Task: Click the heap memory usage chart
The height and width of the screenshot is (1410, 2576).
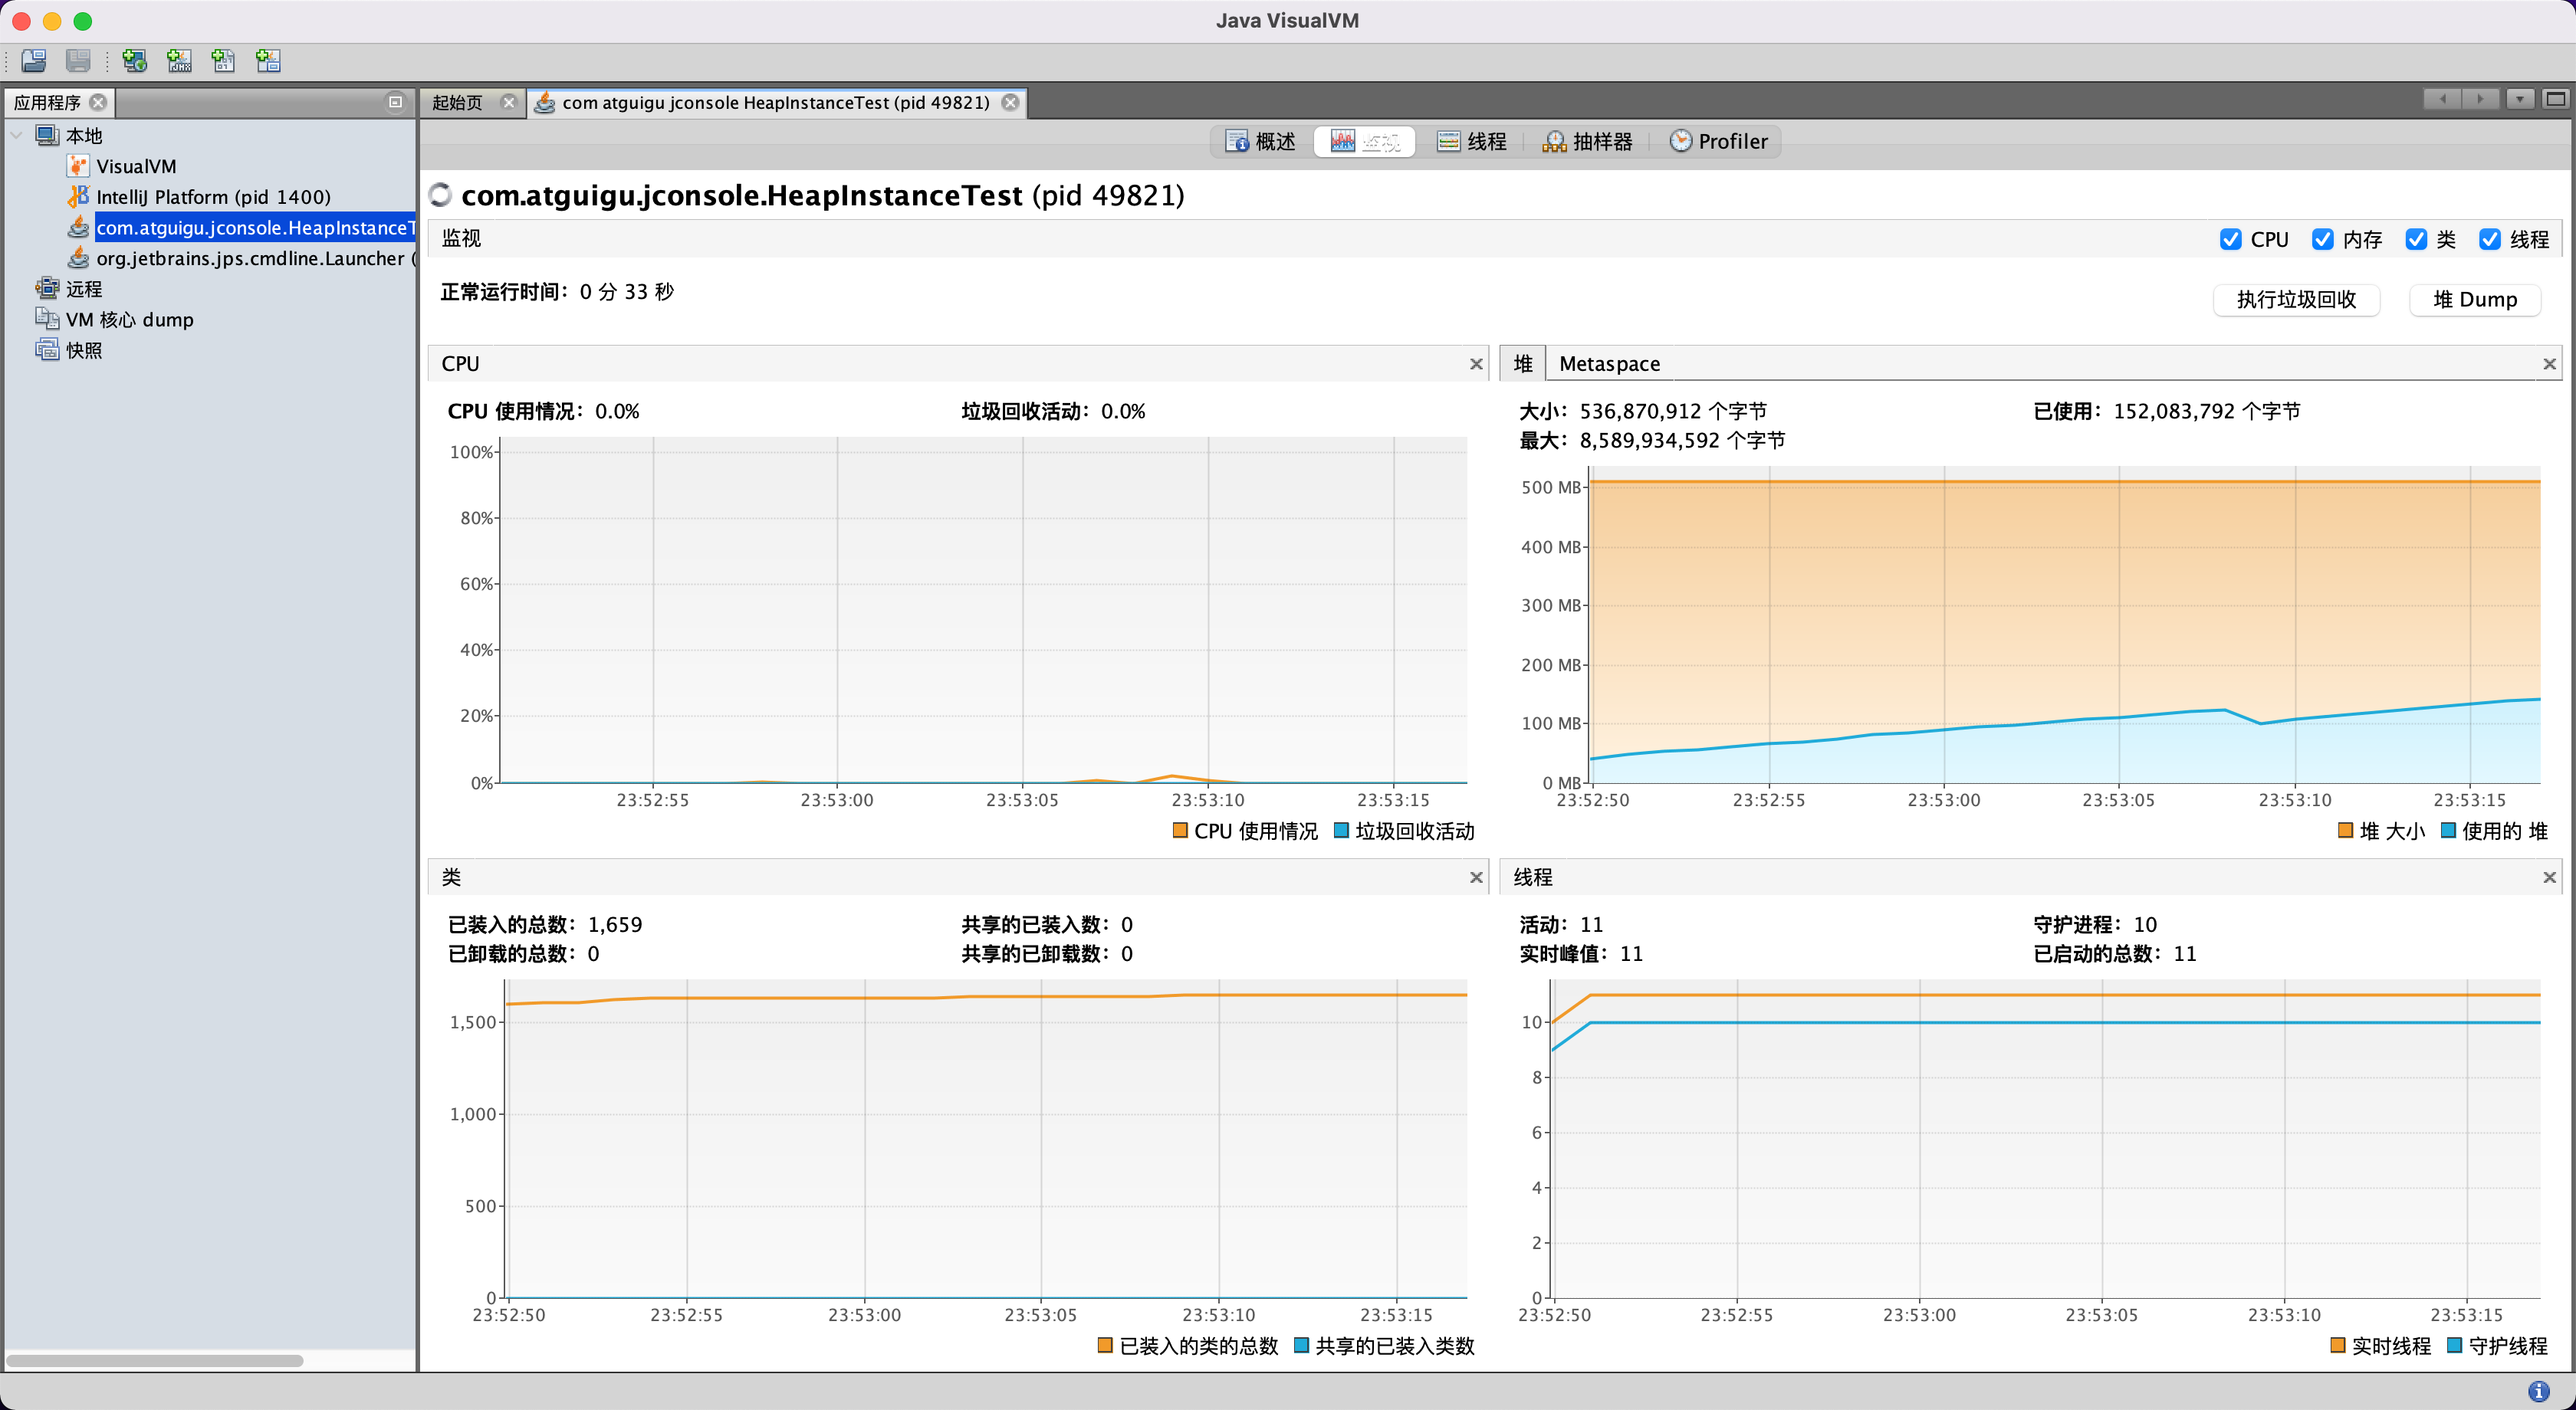Action: (x=2065, y=625)
